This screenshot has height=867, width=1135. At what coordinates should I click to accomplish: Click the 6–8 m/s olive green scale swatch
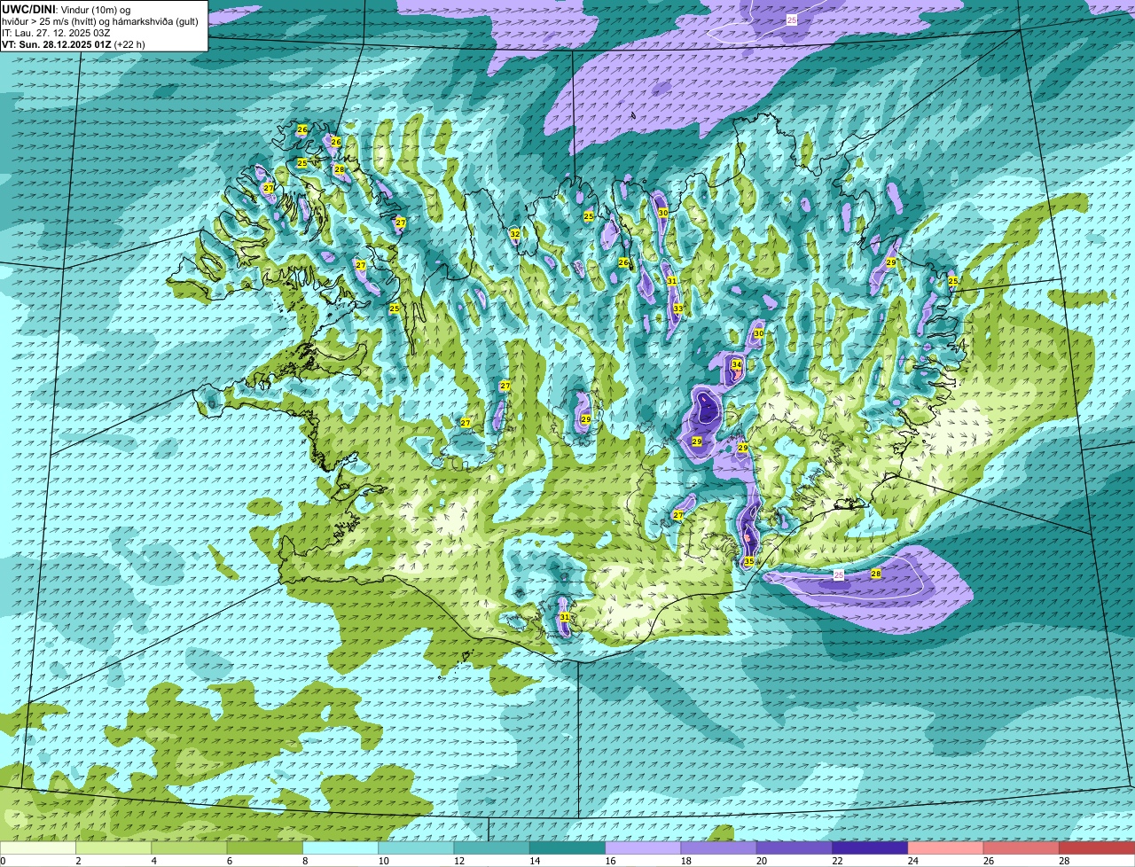(265, 847)
